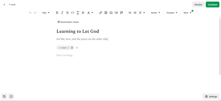Open the Settings button
Screen dimensions: 221x101
pyautogui.click(x=211, y=97)
